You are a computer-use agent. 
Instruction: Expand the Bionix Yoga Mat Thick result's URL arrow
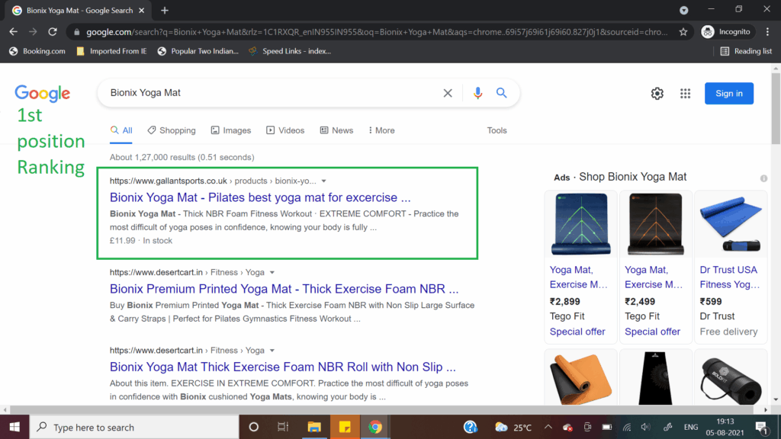(272, 351)
